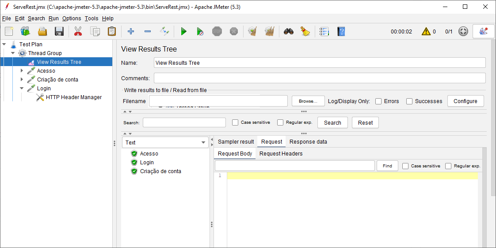This screenshot has width=496, height=248.
Task: Click the Cut scissors icon
Action: (x=78, y=31)
